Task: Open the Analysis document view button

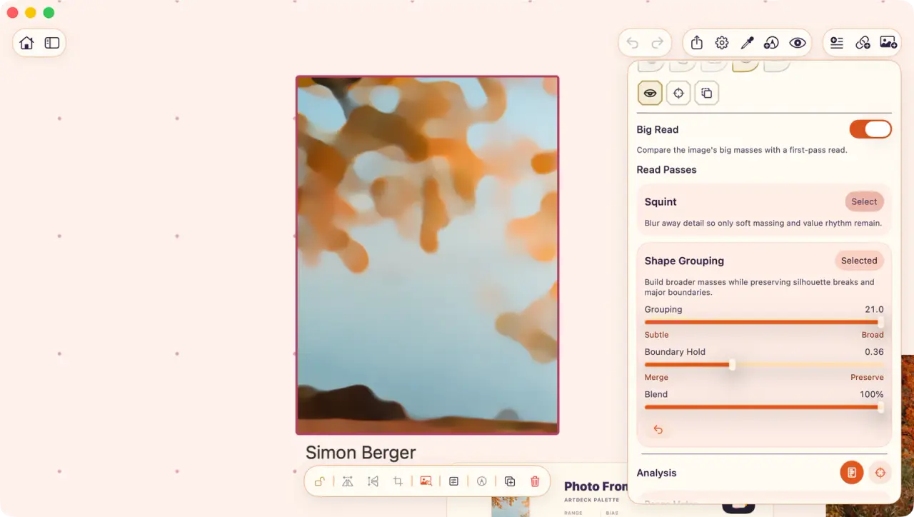Action: pos(852,473)
